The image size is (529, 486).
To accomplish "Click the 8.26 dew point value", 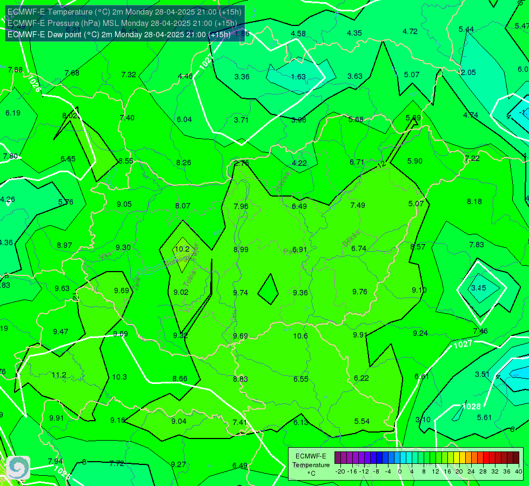I will point(184,163).
